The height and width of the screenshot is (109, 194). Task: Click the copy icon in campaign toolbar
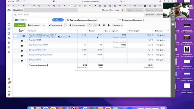[89, 25]
